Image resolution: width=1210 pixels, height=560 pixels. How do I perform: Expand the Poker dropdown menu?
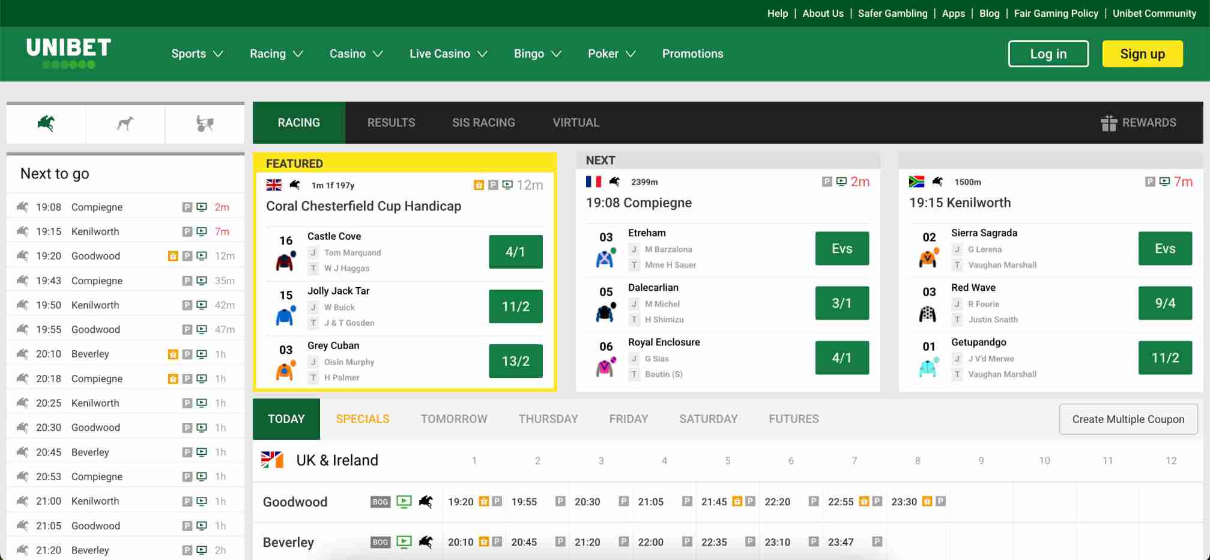[611, 53]
